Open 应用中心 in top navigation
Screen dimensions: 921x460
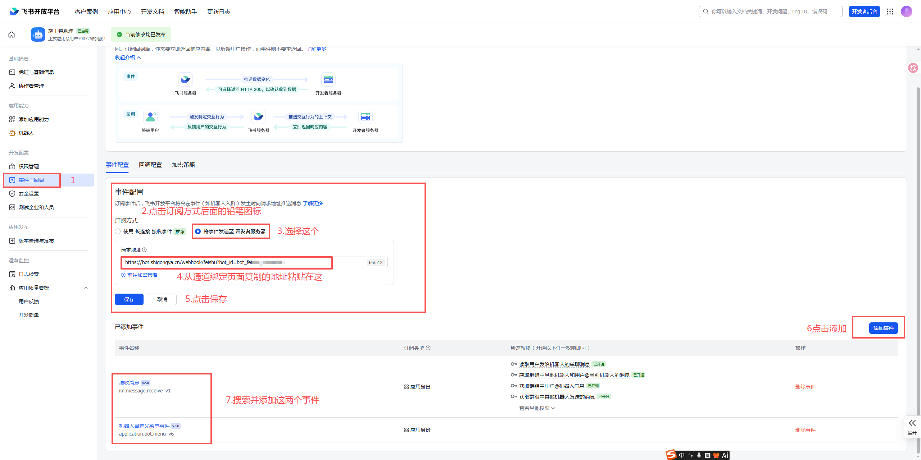(119, 11)
